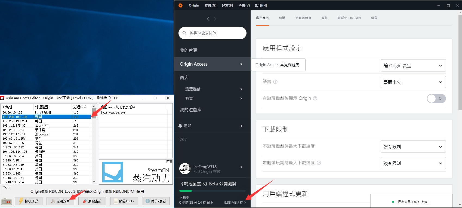Select IP row 8.248.235.254
Image resolution: width=462 pixels, height=208 pixels.
[46, 182]
